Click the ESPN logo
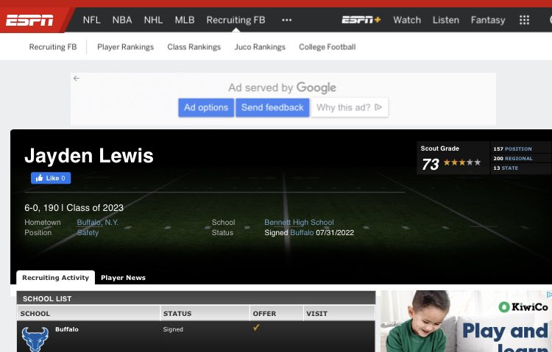Screen dimensions: 552x352 tap(29, 21)
